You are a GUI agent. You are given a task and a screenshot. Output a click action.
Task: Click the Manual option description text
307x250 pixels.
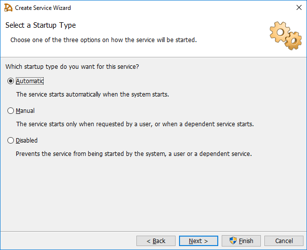135,124
